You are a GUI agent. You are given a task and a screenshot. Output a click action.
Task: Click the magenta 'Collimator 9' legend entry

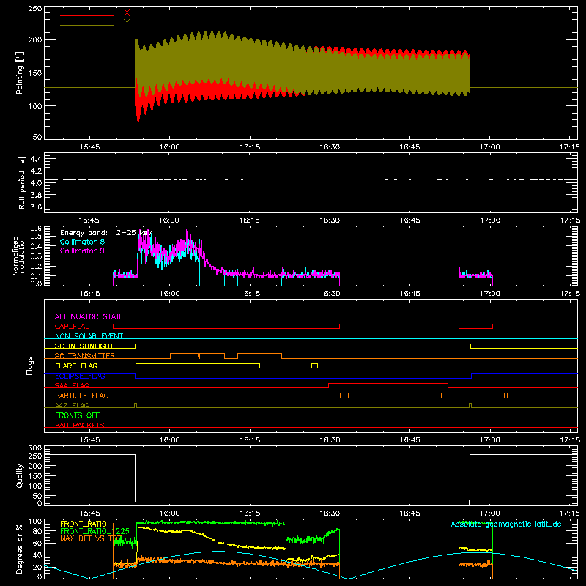pos(82,251)
